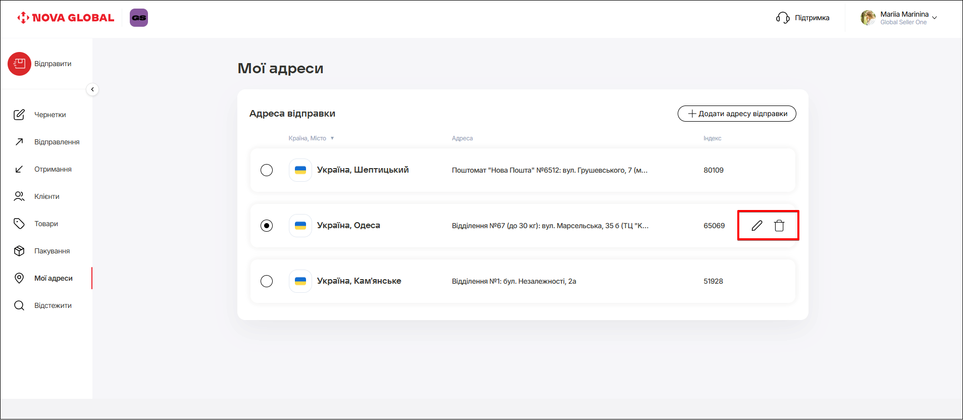This screenshot has height=420, width=963.
Task: Open the Пакування sidebar item
Action: [52, 251]
